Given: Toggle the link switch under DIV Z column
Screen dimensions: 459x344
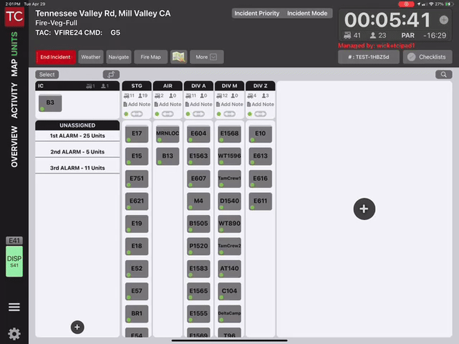Looking at the screenshot, I should [260, 114].
